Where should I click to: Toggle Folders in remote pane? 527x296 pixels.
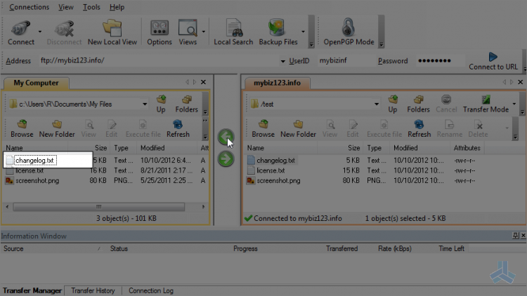click(x=419, y=104)
